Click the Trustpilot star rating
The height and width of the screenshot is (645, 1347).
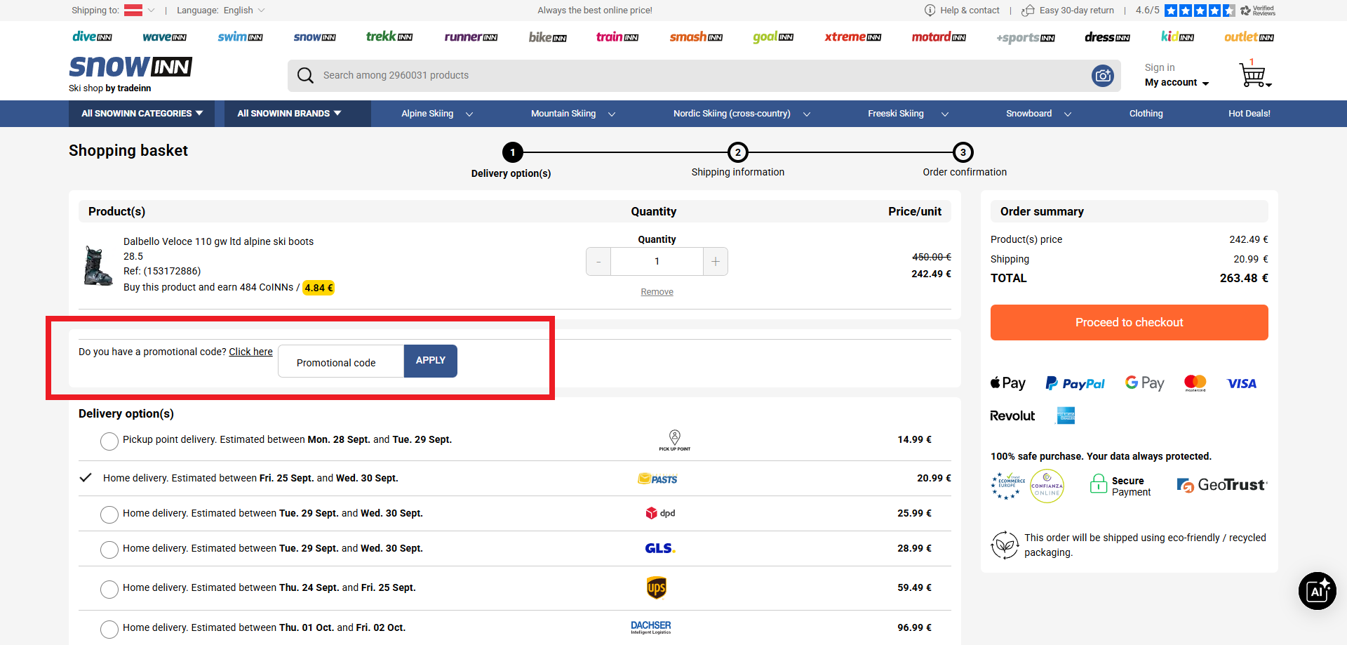(1199, 11)
